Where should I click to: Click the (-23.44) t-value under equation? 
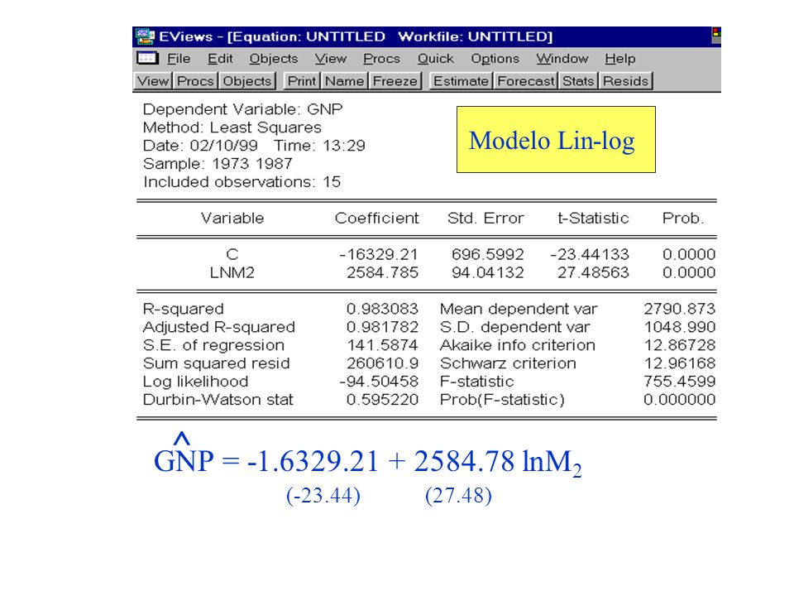[x=323, y=496]
